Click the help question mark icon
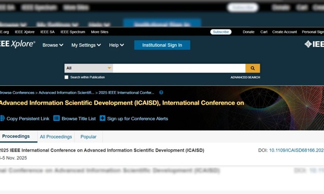Screen dimensions: 324x194 tap(161, 92)
